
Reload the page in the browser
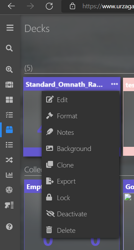pyautogui.click(x=49, y=7)
